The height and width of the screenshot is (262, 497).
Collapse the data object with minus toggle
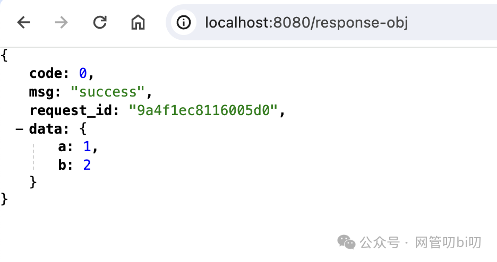coord(19,129)
